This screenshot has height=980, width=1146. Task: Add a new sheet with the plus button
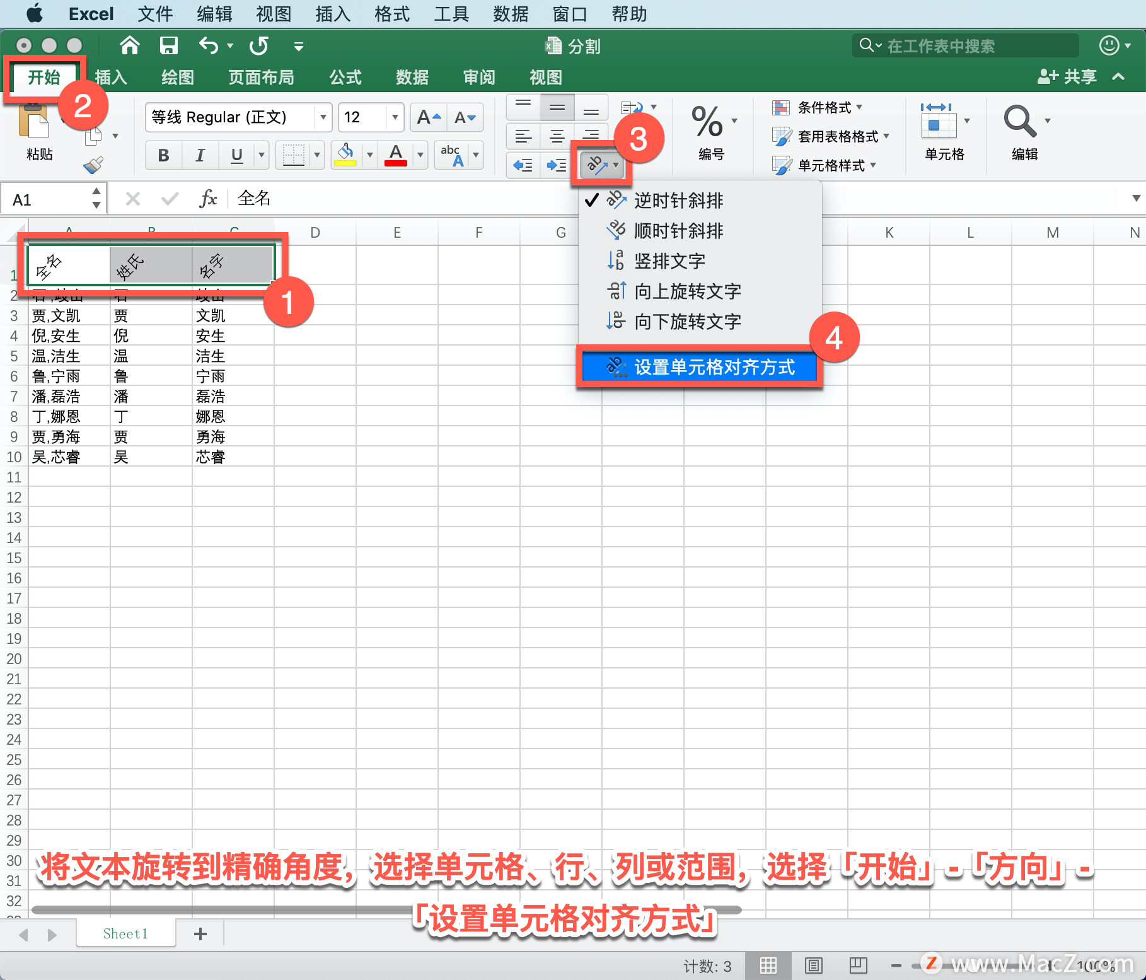coord(200,934)
